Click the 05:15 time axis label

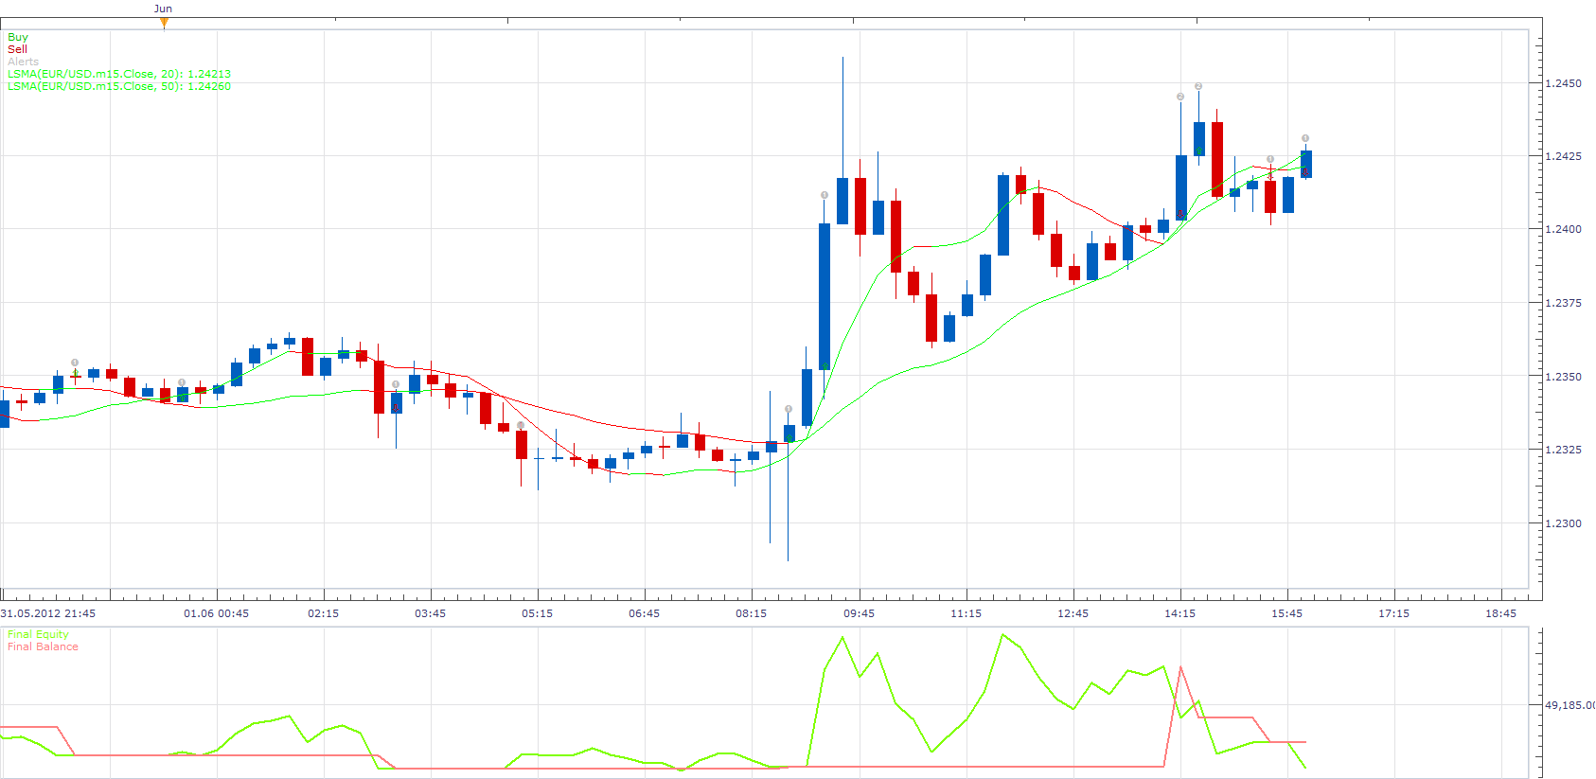[x=537, y=613]
